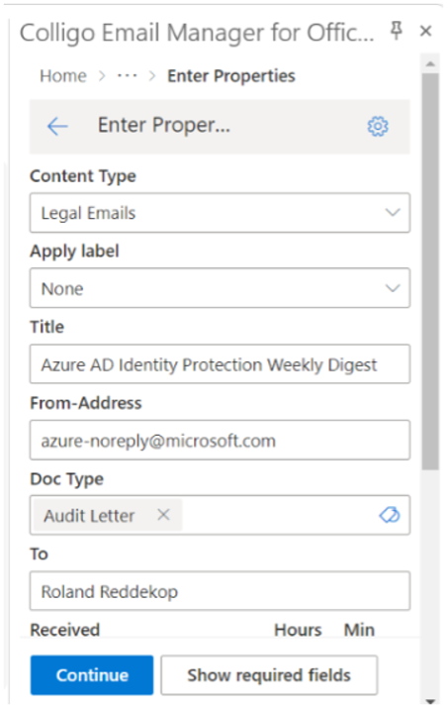Click into the Title text field
The height and width of the screenshot is (708, 448).
(x=221, y=364)
